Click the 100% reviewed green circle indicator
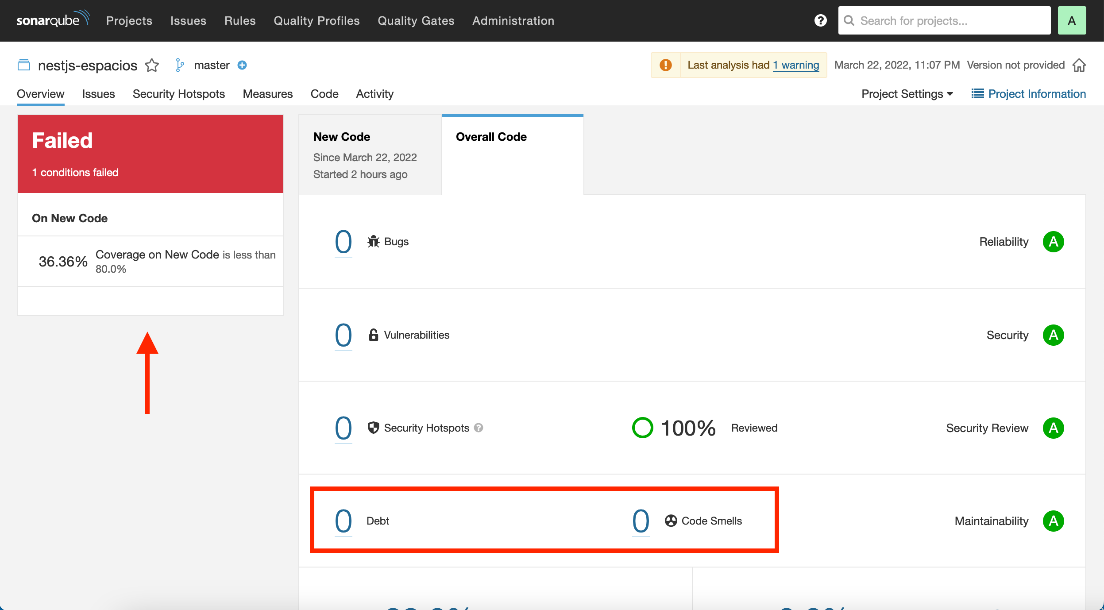Image resolution: width=1104 pixels, height=610 pixels. (642, 428)
